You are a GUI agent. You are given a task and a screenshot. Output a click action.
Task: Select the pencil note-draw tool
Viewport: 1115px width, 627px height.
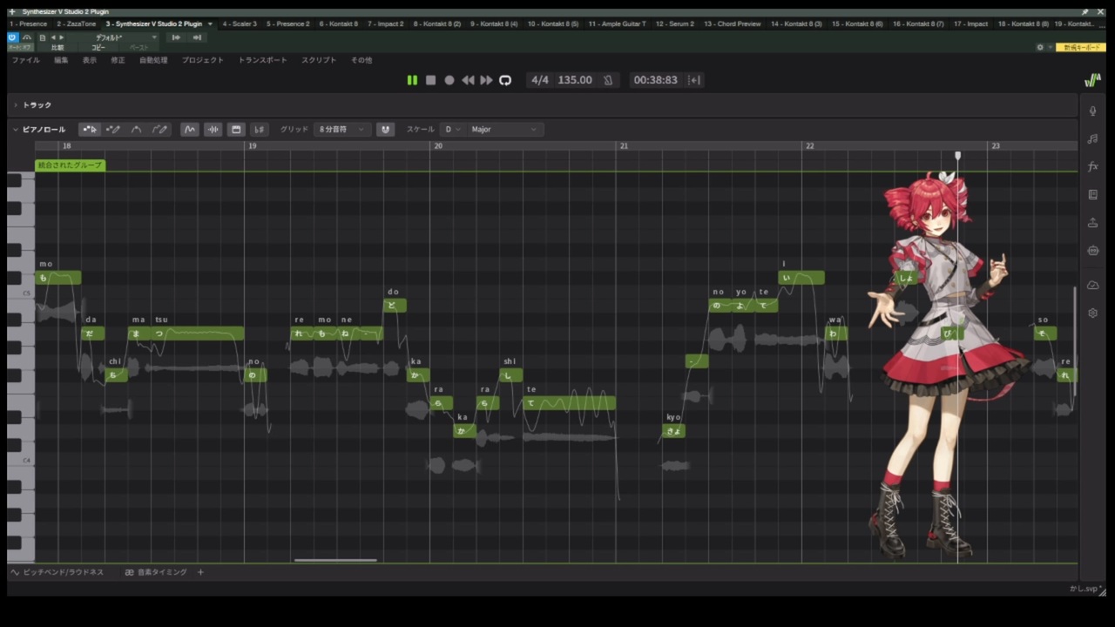click(113, 130)
